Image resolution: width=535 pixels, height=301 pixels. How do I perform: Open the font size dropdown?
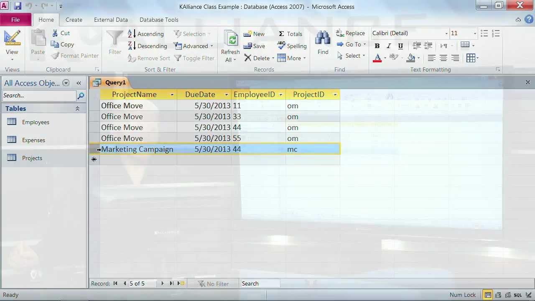click(475, 33)
